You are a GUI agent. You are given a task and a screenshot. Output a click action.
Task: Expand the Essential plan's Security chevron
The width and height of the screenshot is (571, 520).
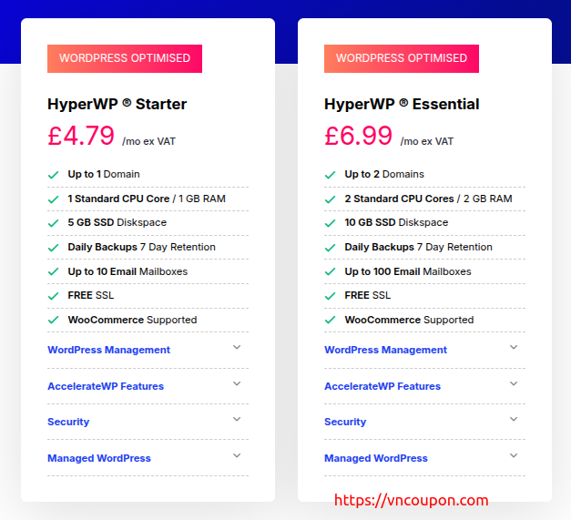click(x=514, y=420)
